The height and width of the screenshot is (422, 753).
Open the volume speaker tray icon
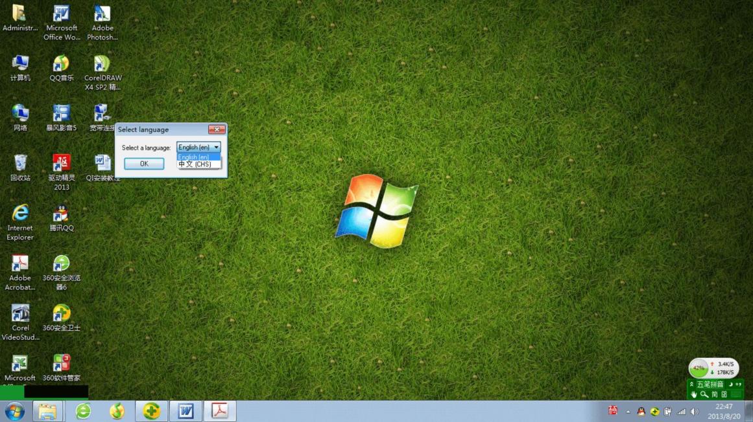pyautogui.click(x=695, y=412)
